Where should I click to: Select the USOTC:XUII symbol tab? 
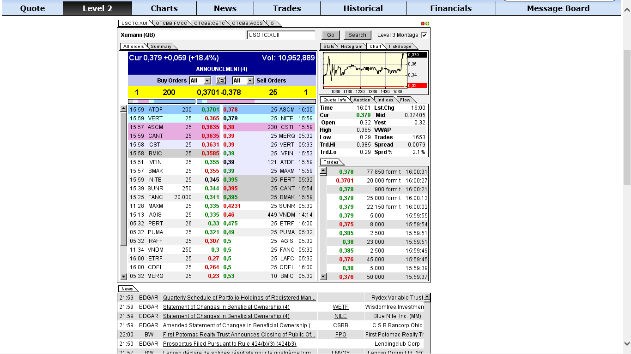point(135,24)
